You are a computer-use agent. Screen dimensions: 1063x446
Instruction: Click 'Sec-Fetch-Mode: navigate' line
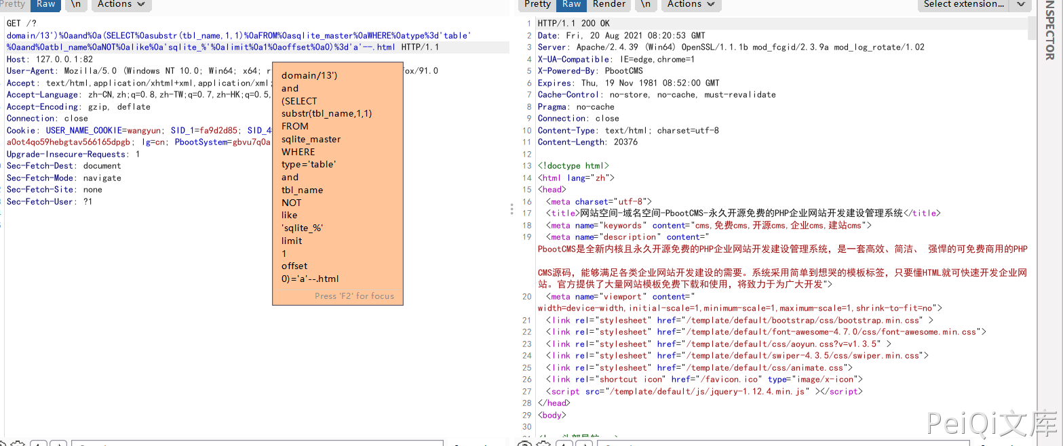64,178
